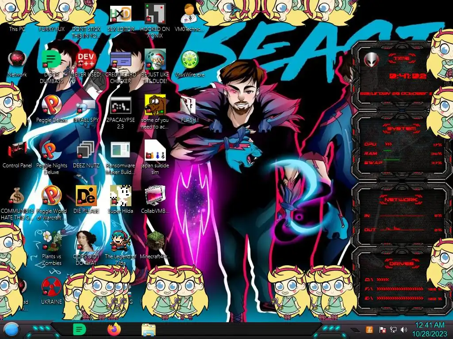Viewport: 453px width, 339px height.
Task: Launch the Dev-C++ shortcut labeled NEVER USED!
Action: 86,60
